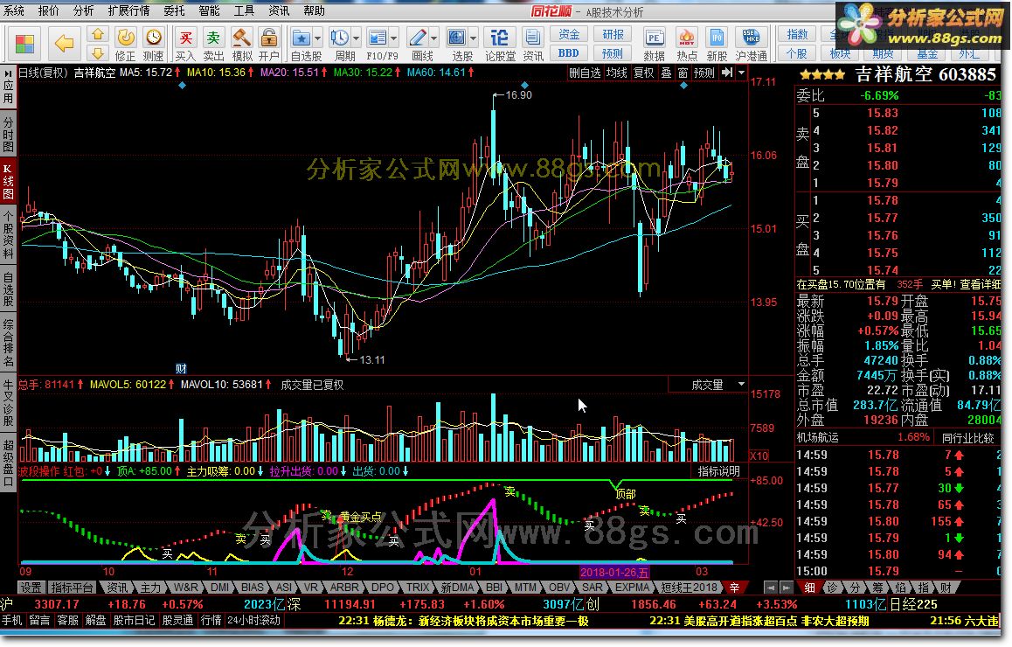Open the 测速 speed test clock icon
The image size is (1012, 647).
click(x=153, y=44)
